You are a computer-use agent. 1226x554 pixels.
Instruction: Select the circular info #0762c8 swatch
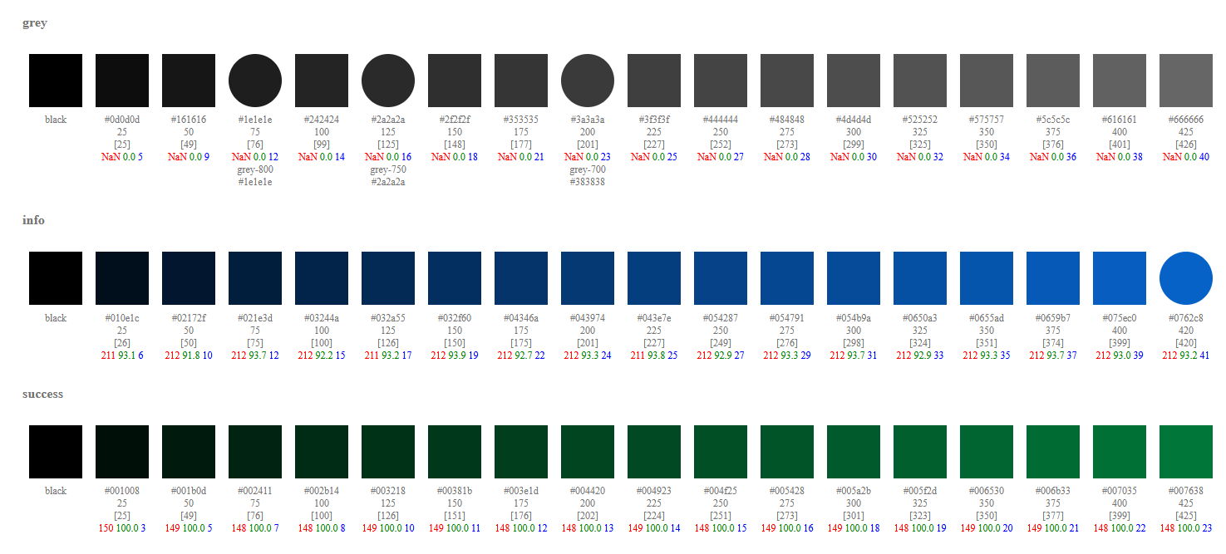[1186, 278]
